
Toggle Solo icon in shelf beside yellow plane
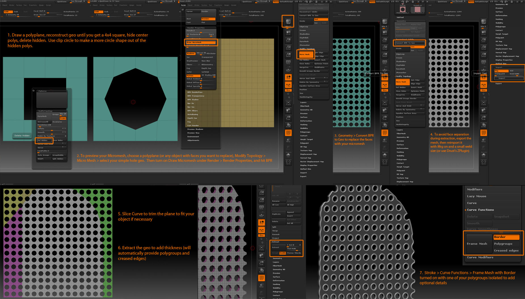(288, 155)
